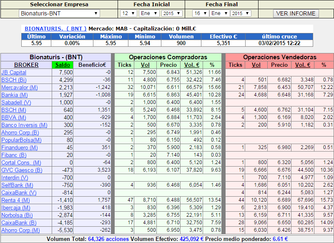
Task: Sort by the green Saldo header
Action: coord(63,65)
